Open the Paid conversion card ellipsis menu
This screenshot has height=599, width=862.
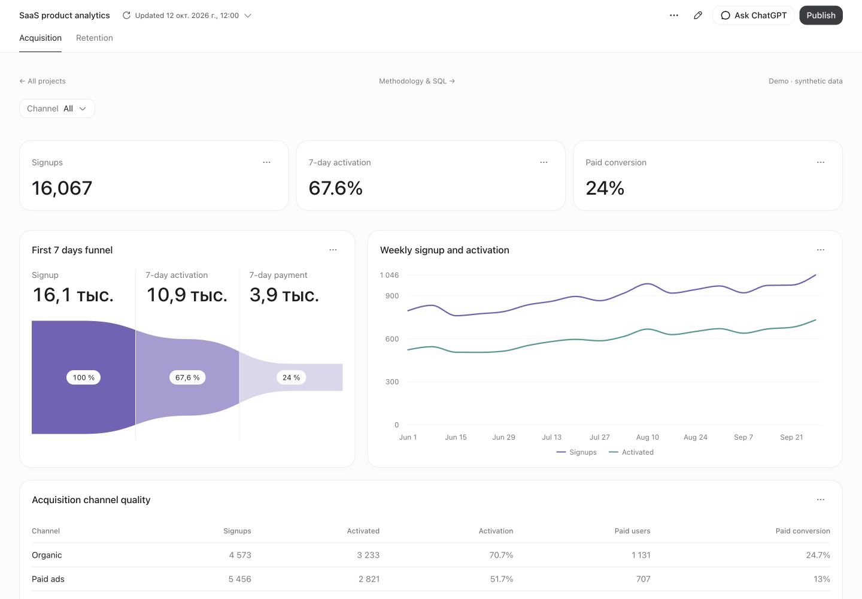click(821, 162)
